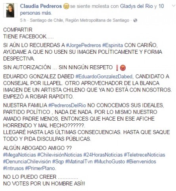Open Santiago de Chile location link
The width and height of the screenshot is (176, 191).
pos(80,20)
